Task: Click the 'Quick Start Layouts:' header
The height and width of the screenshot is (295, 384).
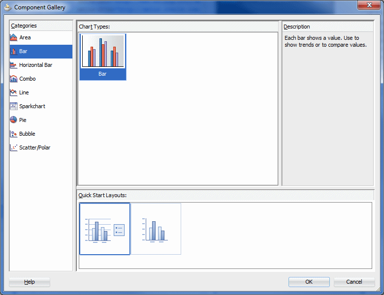Action: click(102, 195)
